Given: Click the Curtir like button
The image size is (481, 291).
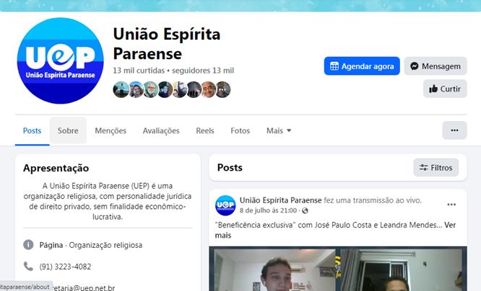Looking at the screenshot, I should 445,89.
